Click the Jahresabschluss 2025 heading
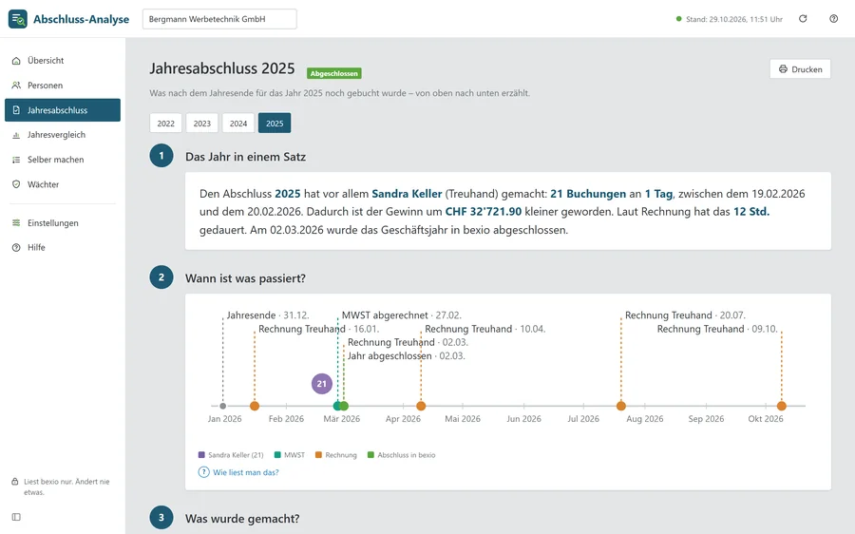Viewport: 855px width, 534px height. coord(222,68)
